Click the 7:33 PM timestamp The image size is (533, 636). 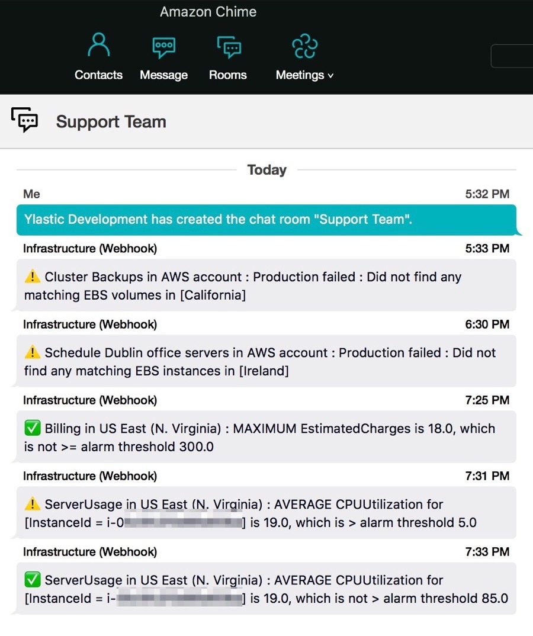point(487,552)
